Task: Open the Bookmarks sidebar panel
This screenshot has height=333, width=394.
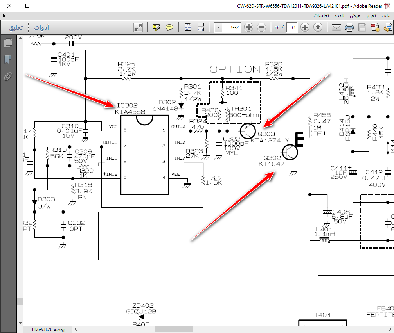Action: click(8, 60)
